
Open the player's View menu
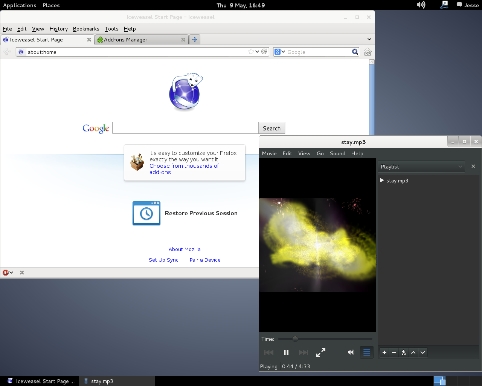[304, 153]
